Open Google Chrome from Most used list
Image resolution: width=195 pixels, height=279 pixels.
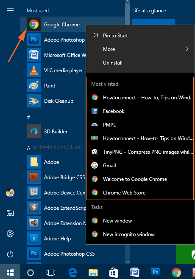click(53, 24)
